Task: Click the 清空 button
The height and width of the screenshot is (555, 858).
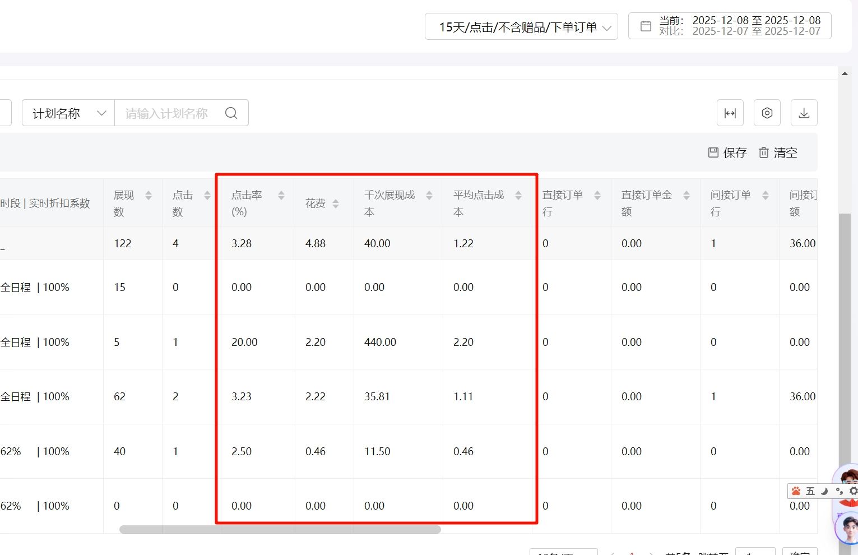Action: pos(778,152)
